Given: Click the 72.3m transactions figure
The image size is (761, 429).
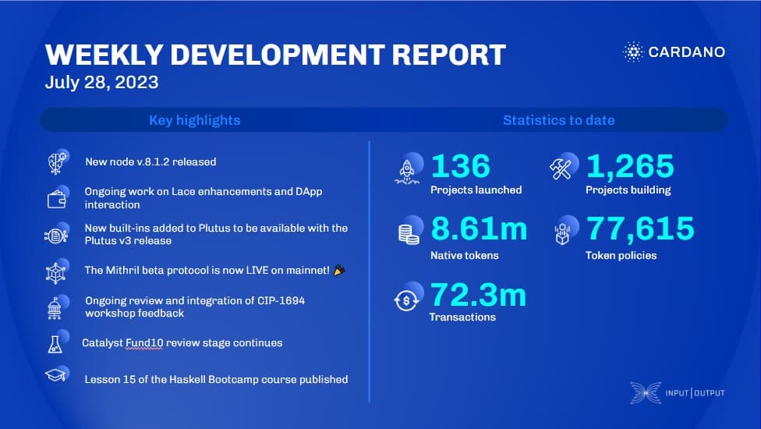Looking at the screenshot, I should (478, 296).
